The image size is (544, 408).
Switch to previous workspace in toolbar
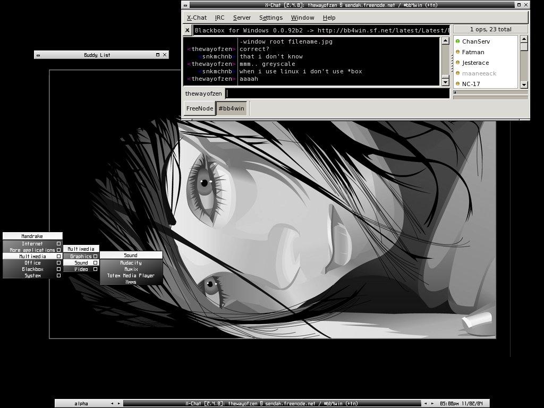112,404
